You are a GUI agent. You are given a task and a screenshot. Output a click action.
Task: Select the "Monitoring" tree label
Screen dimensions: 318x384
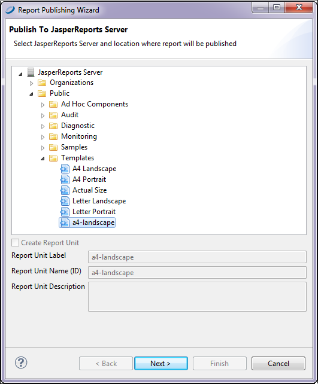(79, 136)
